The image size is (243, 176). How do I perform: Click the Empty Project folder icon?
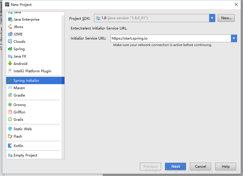(x=10, y=155)
